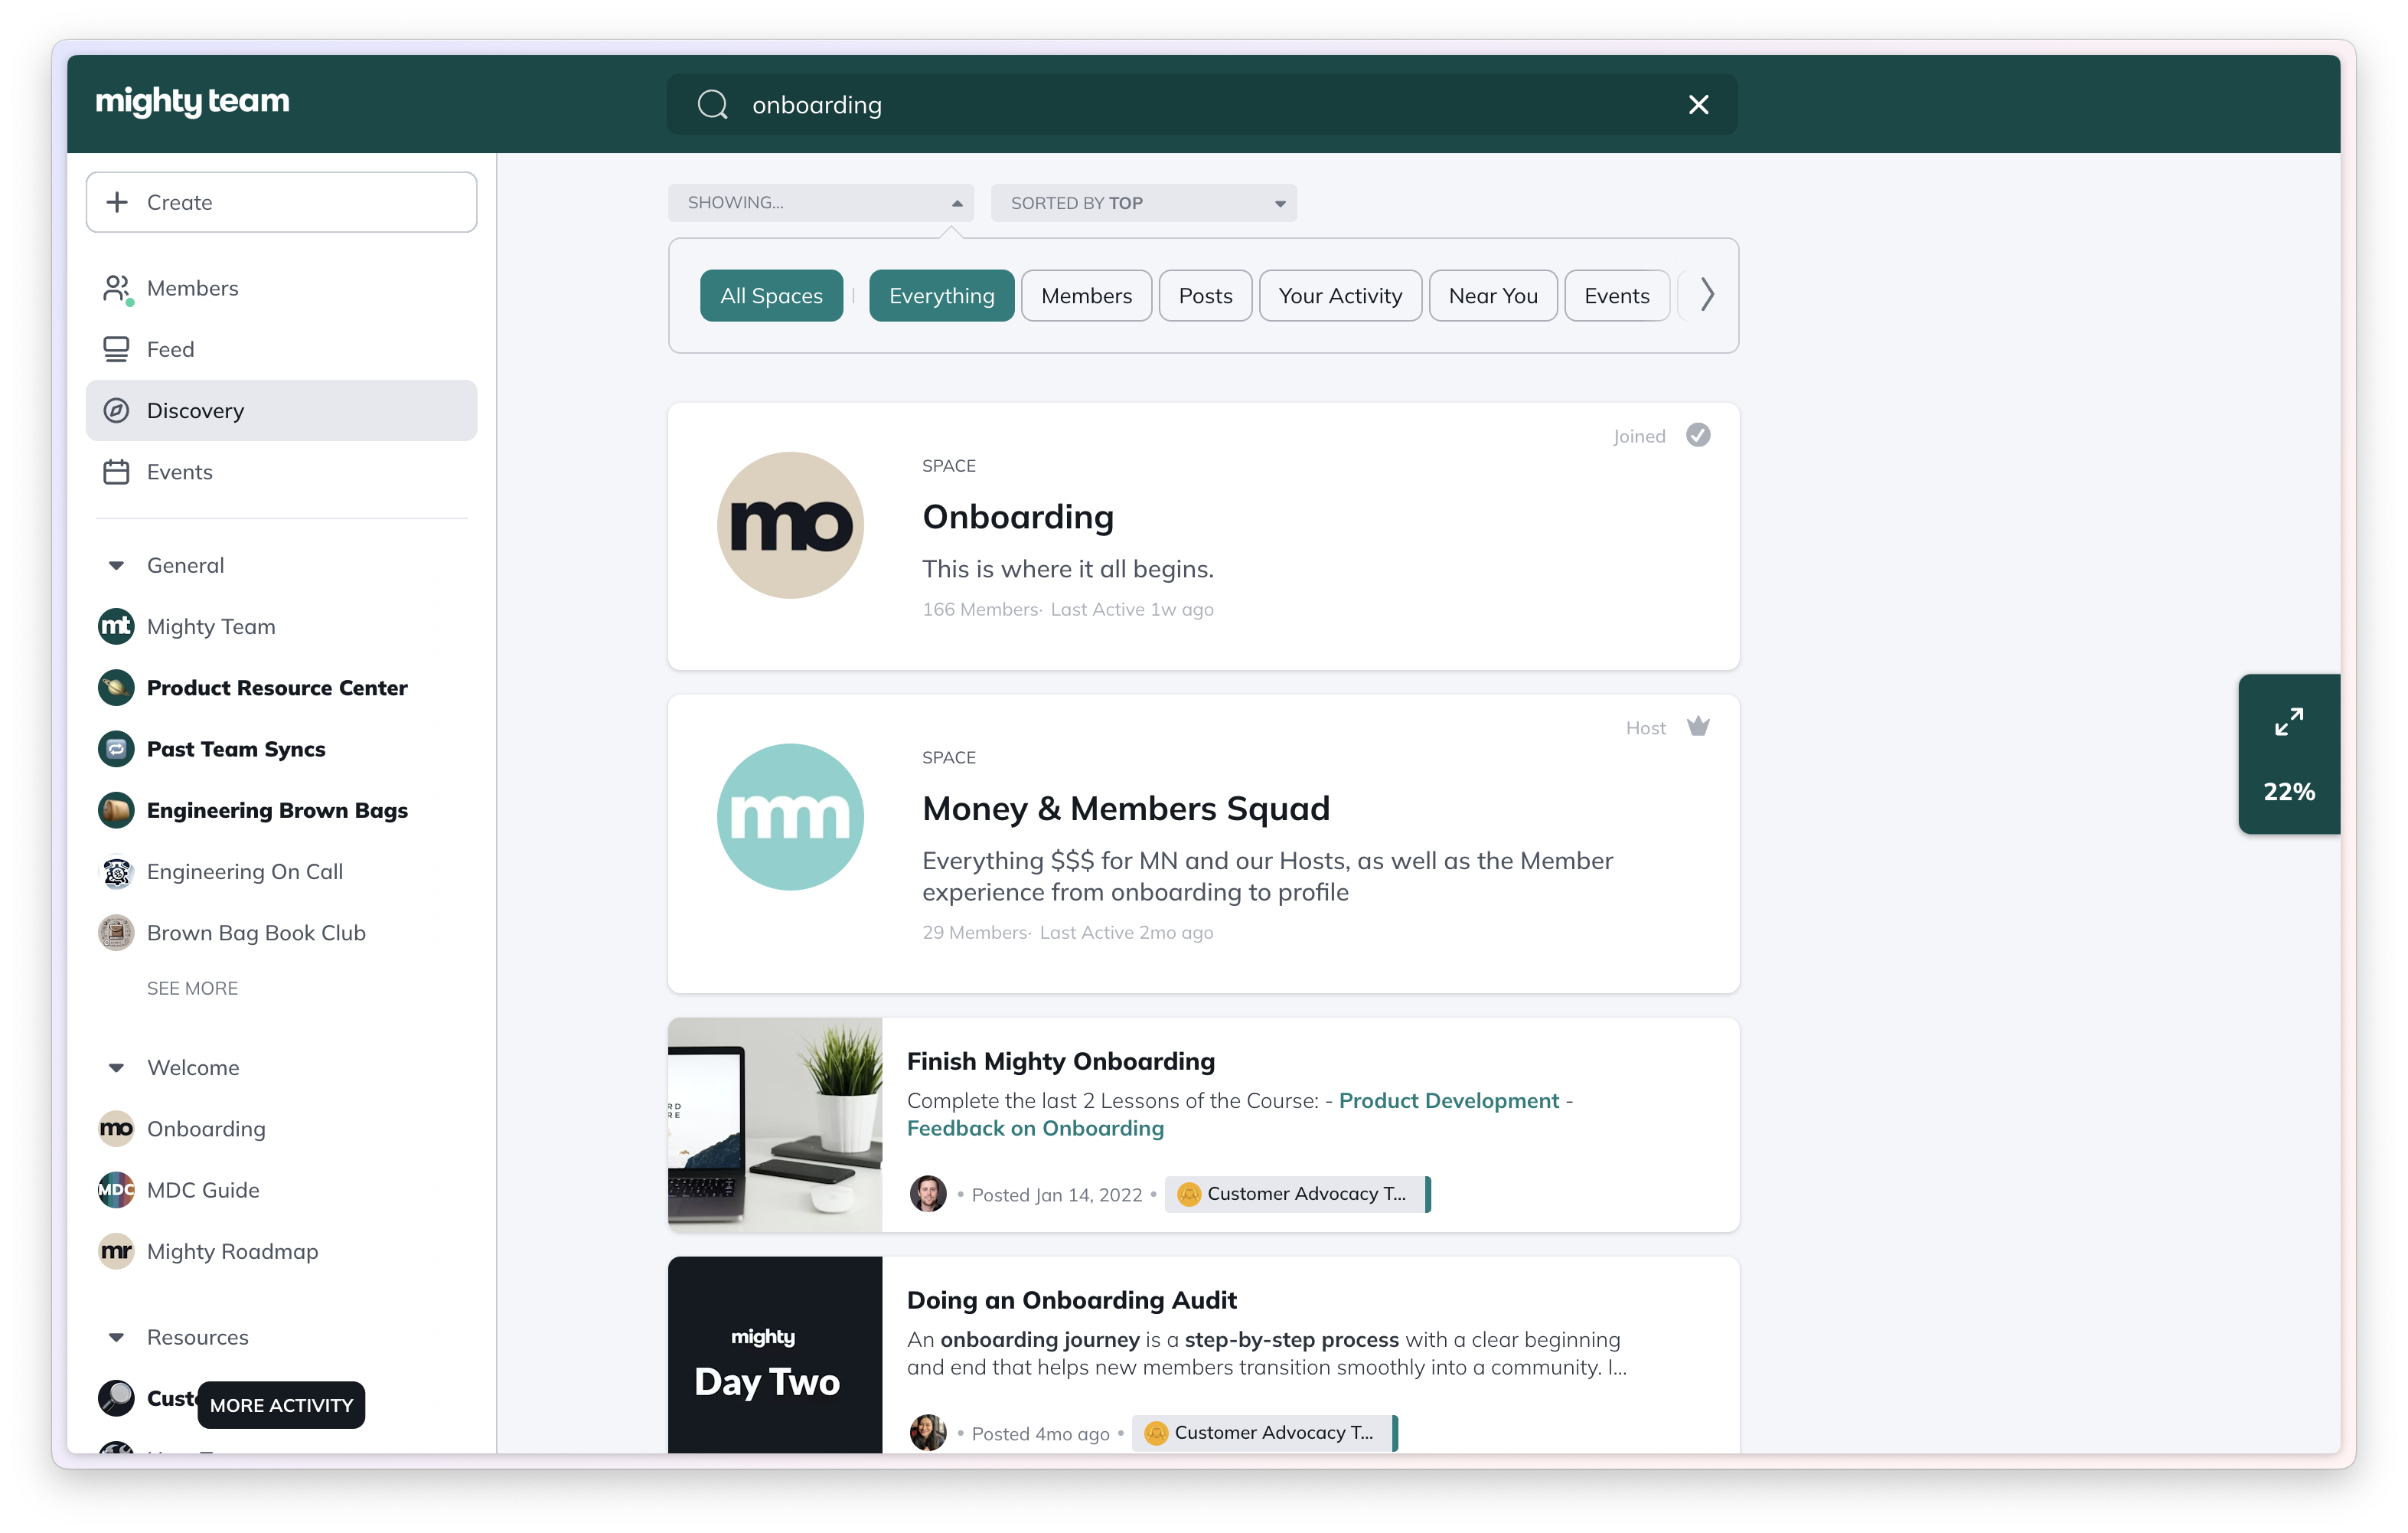Click the Joined checkmark on Onboarding
Viewport: 2408px width, 1533px height.
(1698, 435)
